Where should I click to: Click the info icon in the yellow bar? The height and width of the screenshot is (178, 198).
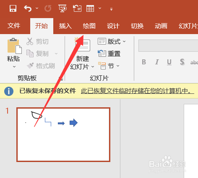pyautogui.click(x=9, y=91)
